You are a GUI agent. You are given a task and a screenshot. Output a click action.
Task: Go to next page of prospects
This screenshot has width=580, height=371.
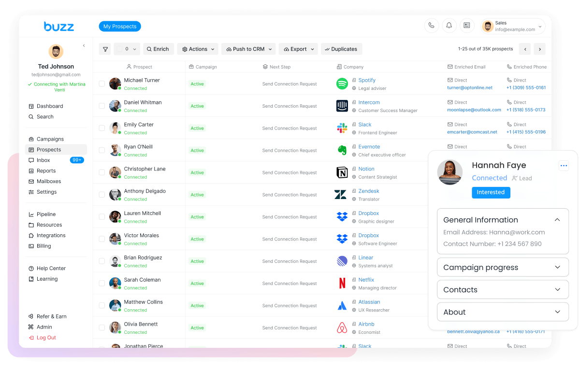[539, 49]
